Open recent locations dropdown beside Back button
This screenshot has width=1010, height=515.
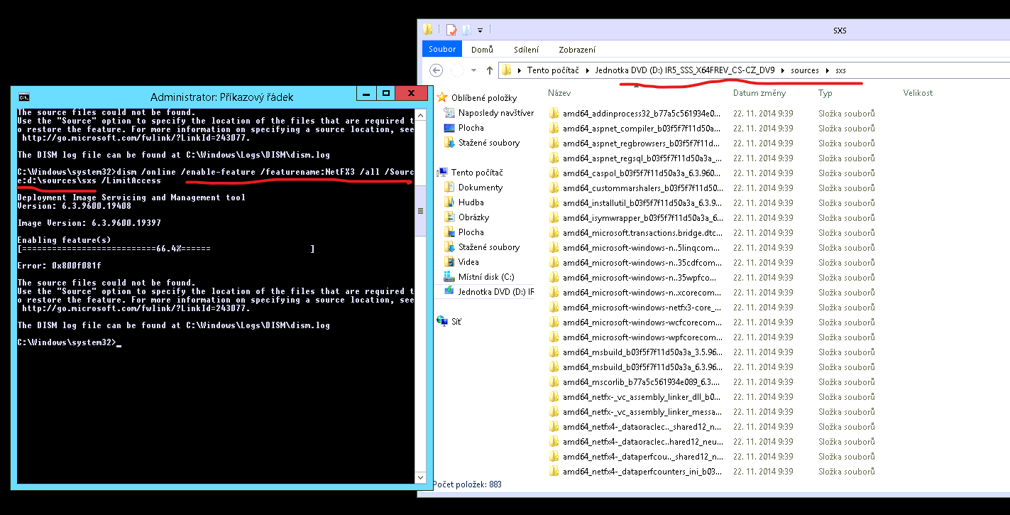(x=473, y=70)
